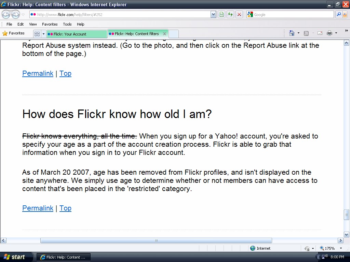350x262 pixels.
Task: Open the View menu
Action: click(33, 24)
